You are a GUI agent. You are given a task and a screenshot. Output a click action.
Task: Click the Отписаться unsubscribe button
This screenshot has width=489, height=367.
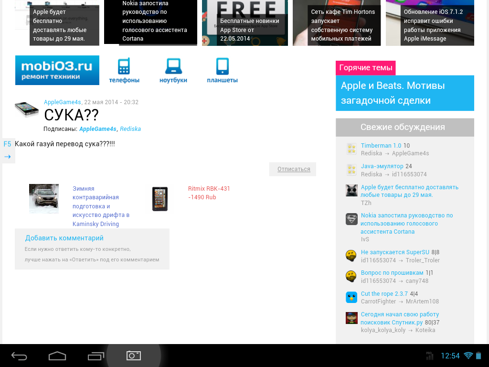click(x=293, y=169)
